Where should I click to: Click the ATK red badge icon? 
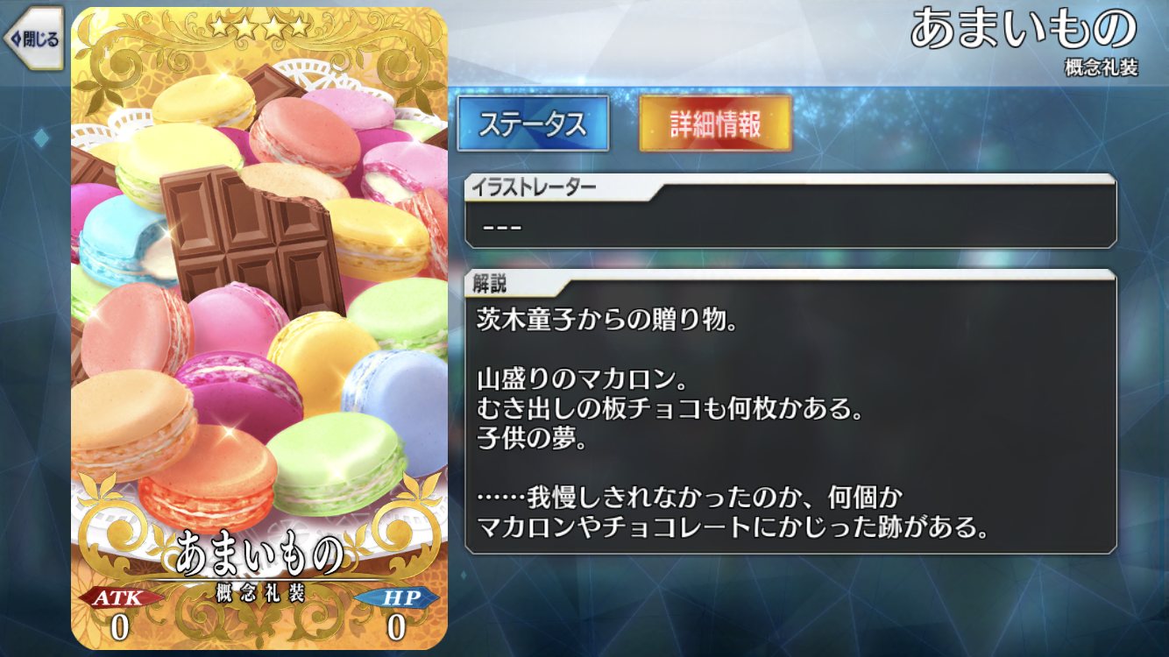(120, 597)
